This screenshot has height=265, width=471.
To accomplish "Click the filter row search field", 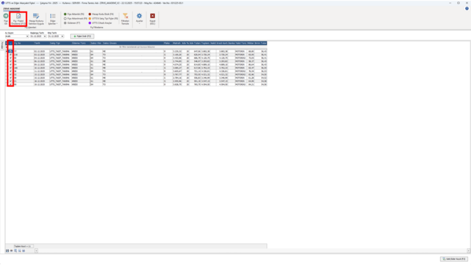I will (137, 47).
